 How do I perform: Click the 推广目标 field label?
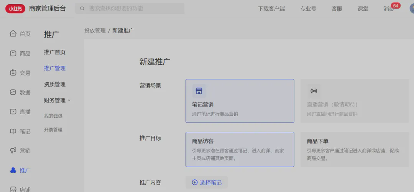coord(150,138)
